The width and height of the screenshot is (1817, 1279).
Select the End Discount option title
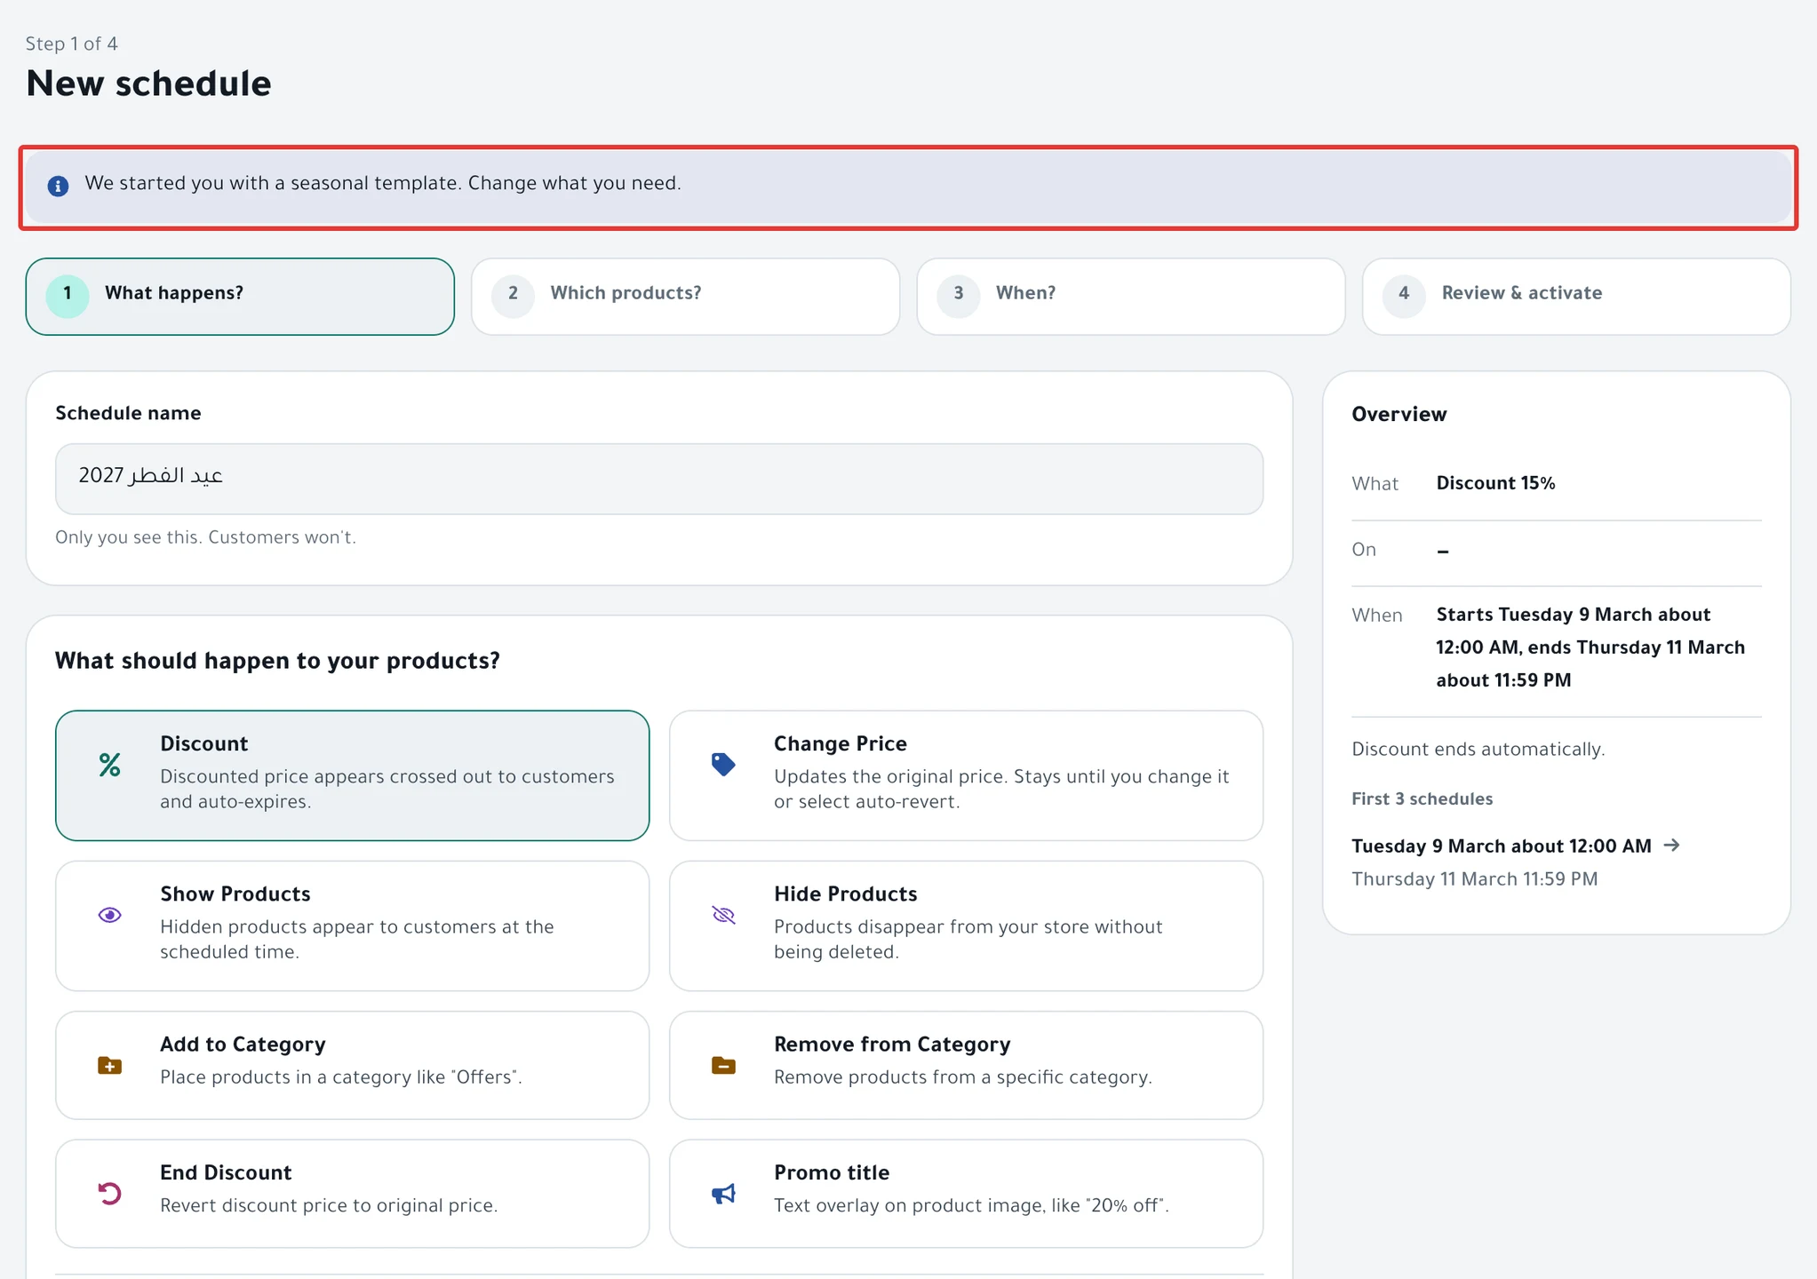(x=226, y=1172)
